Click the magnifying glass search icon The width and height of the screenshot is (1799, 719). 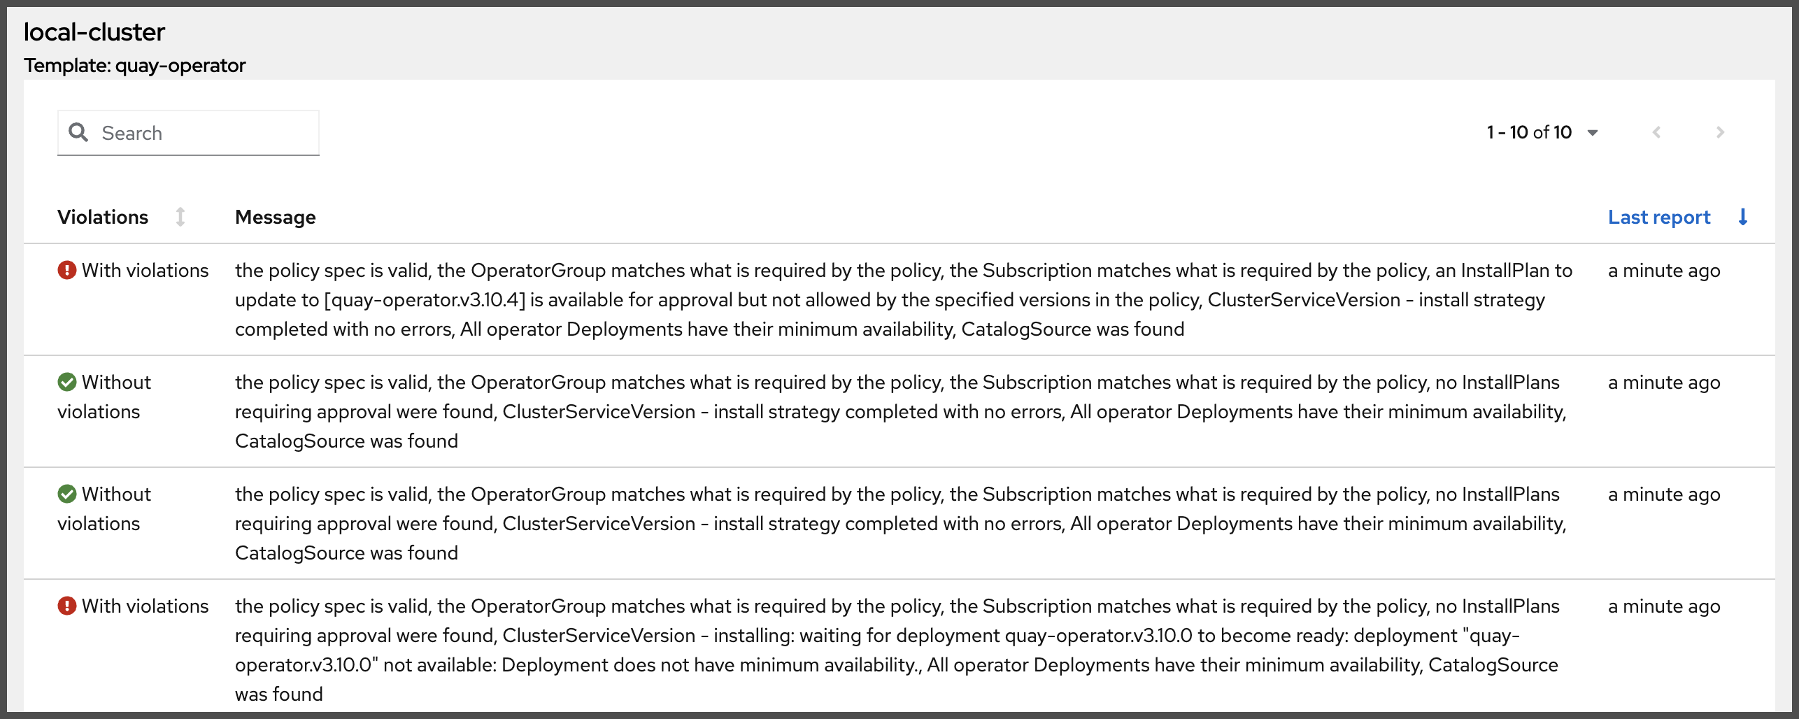click(78, 132)
